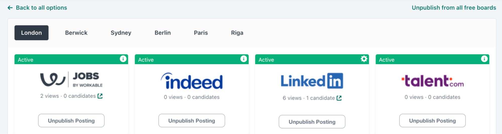Click Unpublish from all free boards link

(454, 8)
